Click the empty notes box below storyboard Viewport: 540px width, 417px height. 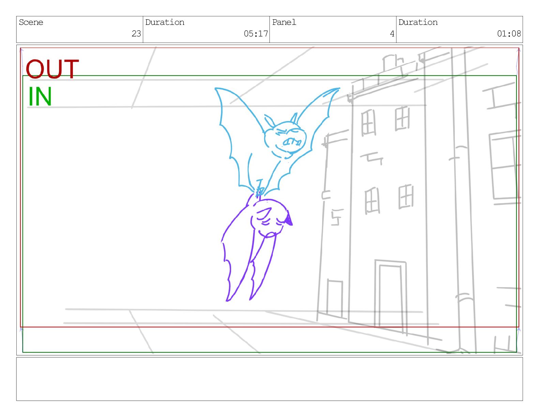click(269, 379)
